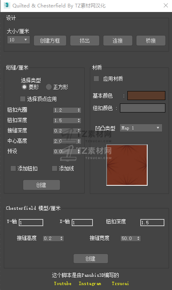Click spinner arrows for 接缝高度 value

coord(62,238)
